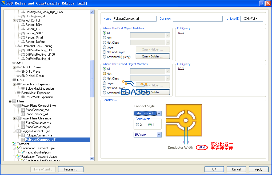The width and height of the screenshot is (272, 175).
Task: Select Net for first object matches
Action: click(x=105, y=38)
